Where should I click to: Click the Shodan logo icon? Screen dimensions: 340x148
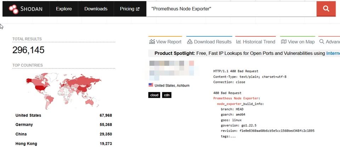[x=13, y=9]
